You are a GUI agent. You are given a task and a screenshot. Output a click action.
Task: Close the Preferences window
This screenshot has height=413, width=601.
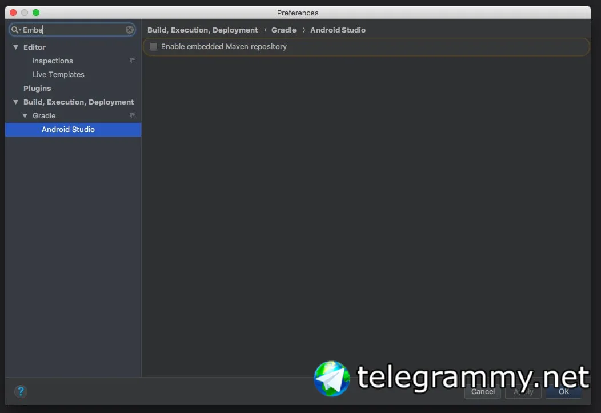coord(13,13)
